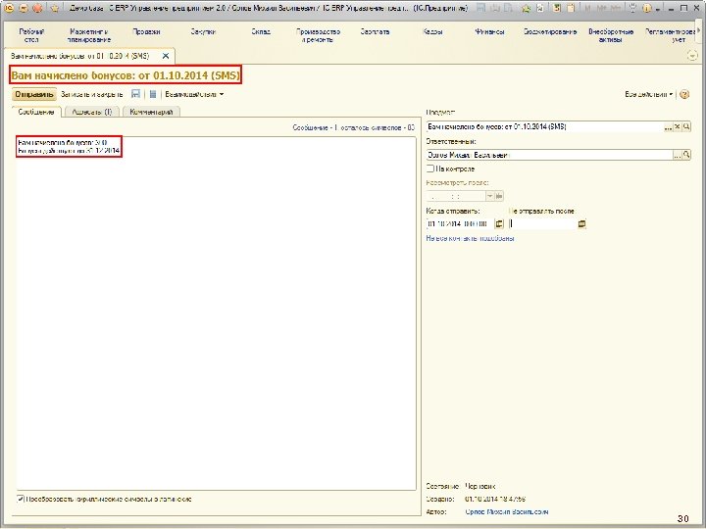The width and height of the screenshot is (706, 529).
Task: Click the forward navigation arrow
Action: click(x=38, y=8)
